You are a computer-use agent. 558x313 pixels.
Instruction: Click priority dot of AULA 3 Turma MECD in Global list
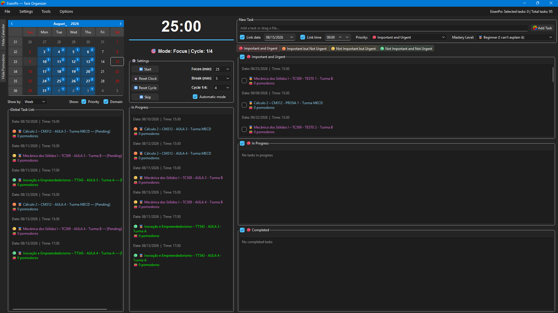[14, 131]
